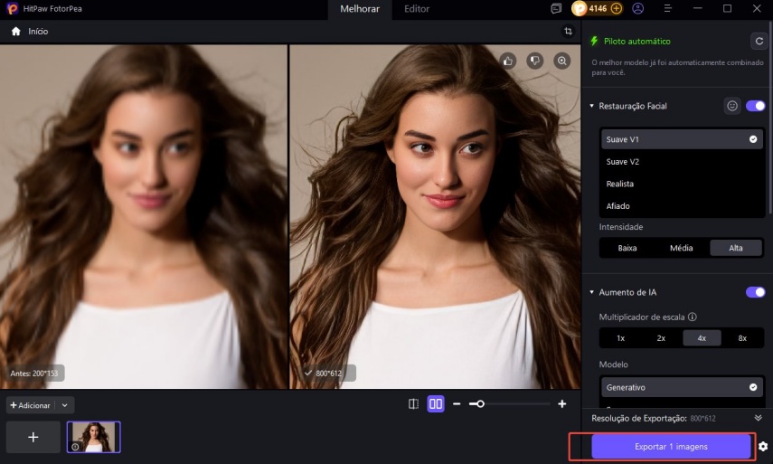Click the magnifier zoom icon on preview
Viewport: 773px width, 464px height.
tap(562, 61)
